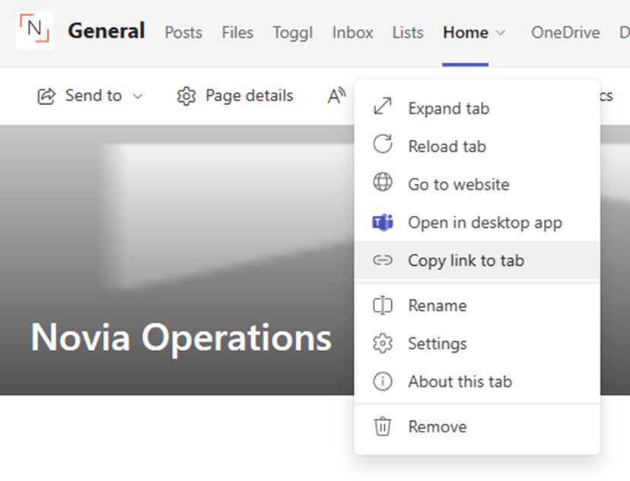Switch to the Toggl tab

(x=293, y=33)
